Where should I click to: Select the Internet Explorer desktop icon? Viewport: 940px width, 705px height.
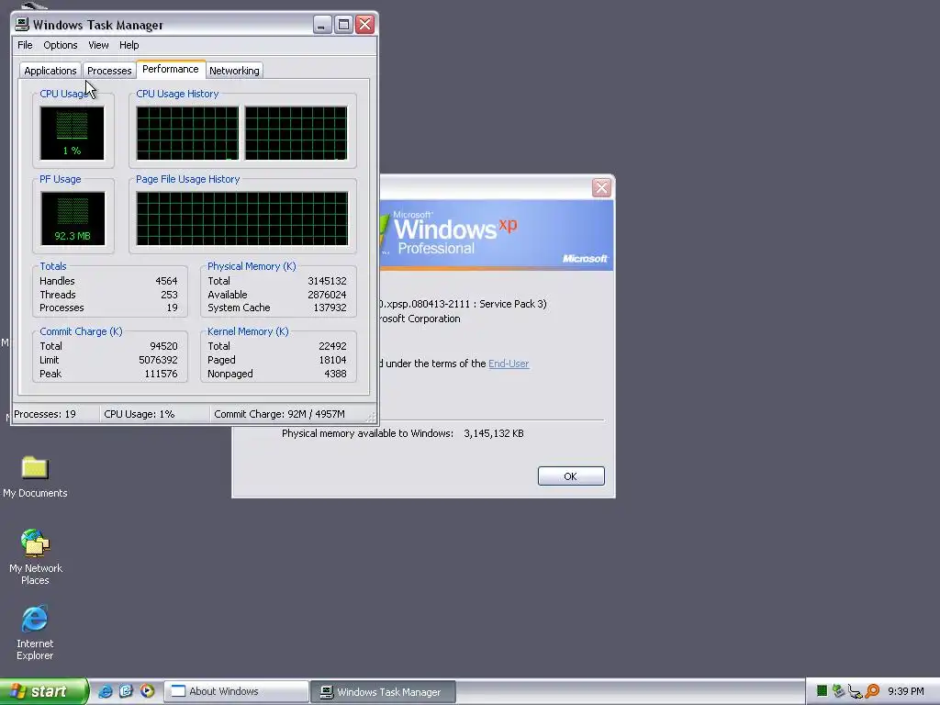pos(35,633)
